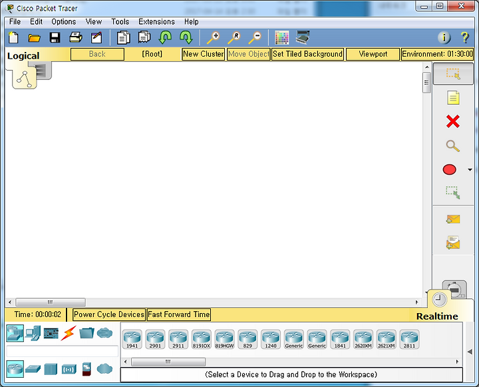Select the End Devices category icon
The image size is (479, 387).
(33, 333)
